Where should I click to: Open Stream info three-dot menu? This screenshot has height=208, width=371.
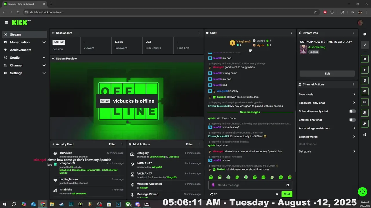(353, 33)
